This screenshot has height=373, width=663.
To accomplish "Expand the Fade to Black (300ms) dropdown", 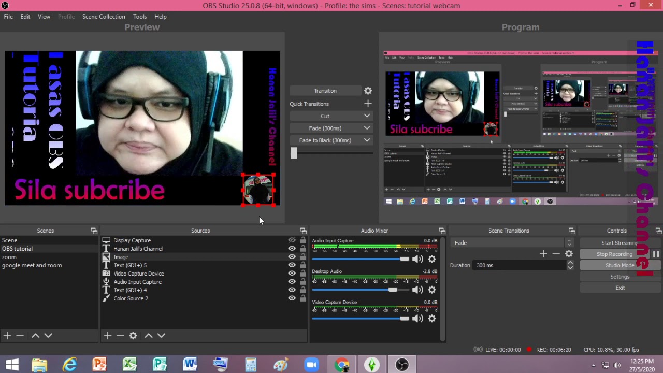I will [x=367, y=140].
